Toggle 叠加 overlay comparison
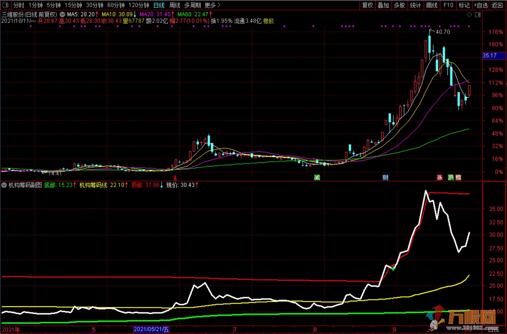The height and width of the screenshot is (334, 507). click(x=383, y=5)
